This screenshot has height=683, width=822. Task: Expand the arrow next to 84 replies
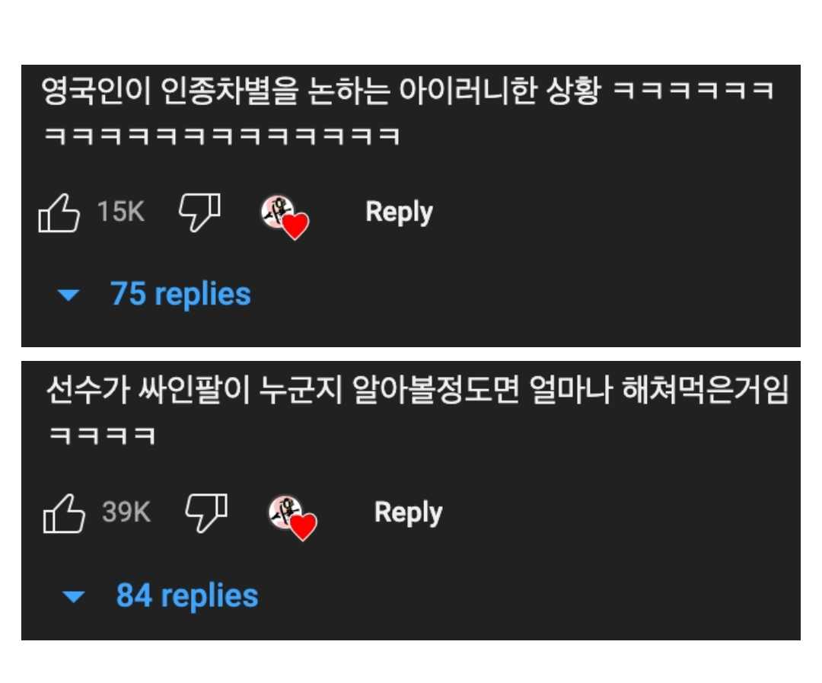tap(74, 597)
